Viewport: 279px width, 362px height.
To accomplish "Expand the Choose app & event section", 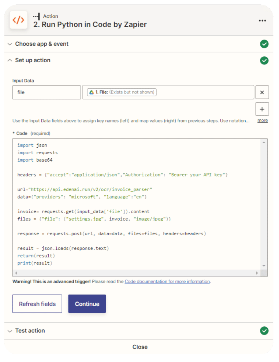I will 42,44.
